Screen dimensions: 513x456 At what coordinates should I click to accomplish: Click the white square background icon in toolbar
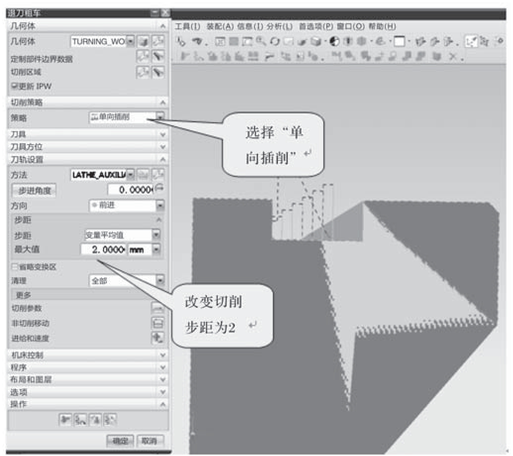pyautogui.click(x=399, y=42)
